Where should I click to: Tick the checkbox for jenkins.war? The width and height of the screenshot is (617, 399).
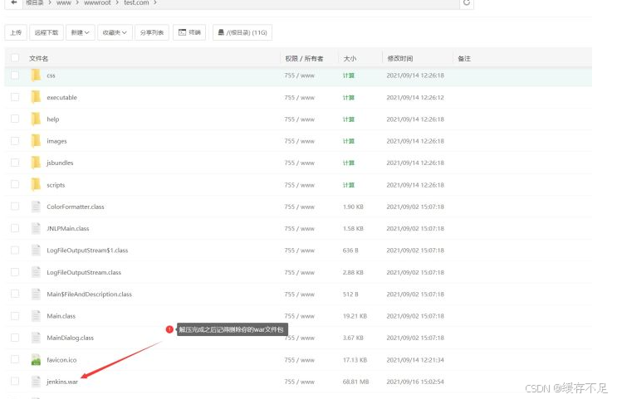[15, 381]
